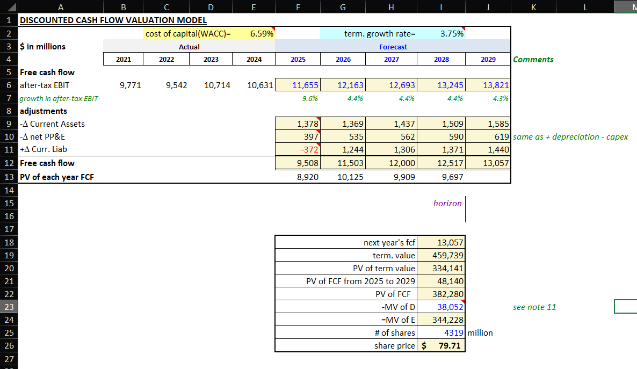637x369 pixels.
Task: Select PV value 9,697
Action: (441, 177)
